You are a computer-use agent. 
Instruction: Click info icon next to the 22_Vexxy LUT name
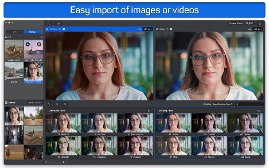pos(60,29)
